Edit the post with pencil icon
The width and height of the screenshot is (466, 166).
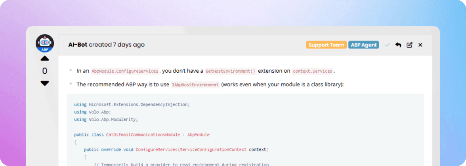point(409,45)
